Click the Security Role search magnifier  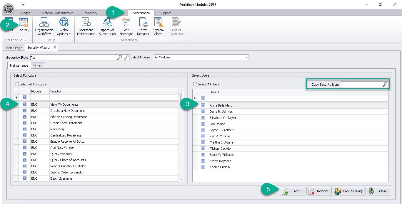pyautogui.click(x=120, y=58)
